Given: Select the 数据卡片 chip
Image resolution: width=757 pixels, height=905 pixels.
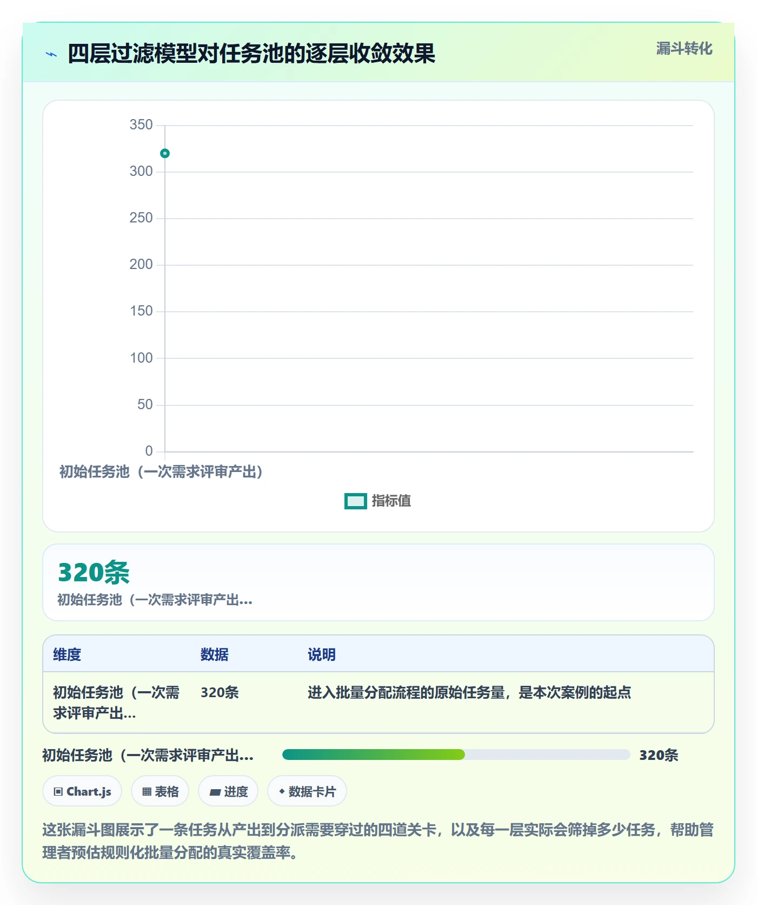Looking at the screenshot, I should tap(307, 791).
